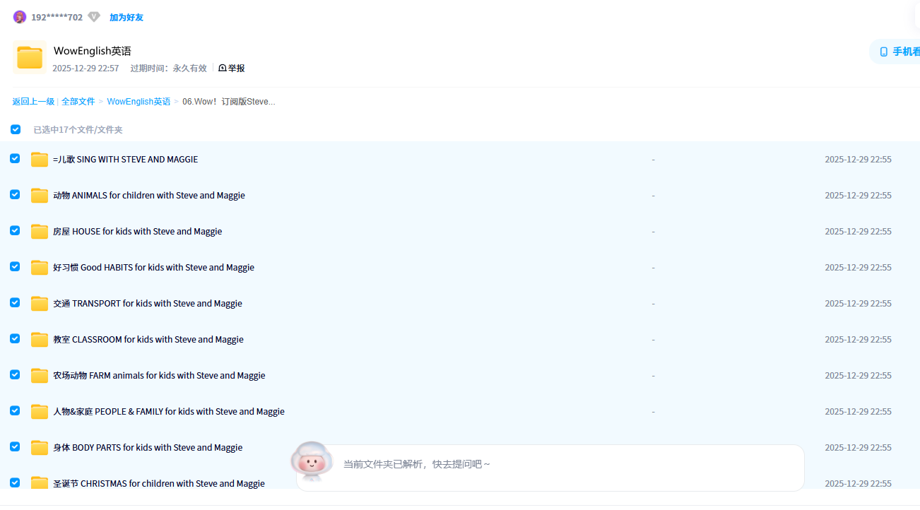Uncheck the 人物&家庭 PEOPLE & FAMILY checkbox
Viewport: 920px width, 510px height.
15,410
